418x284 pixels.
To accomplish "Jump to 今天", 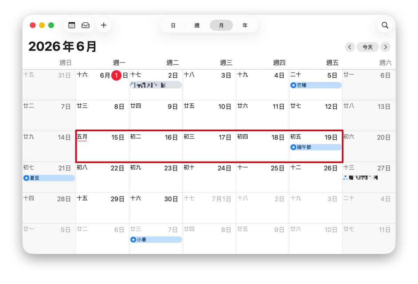I will pos(367,47).
